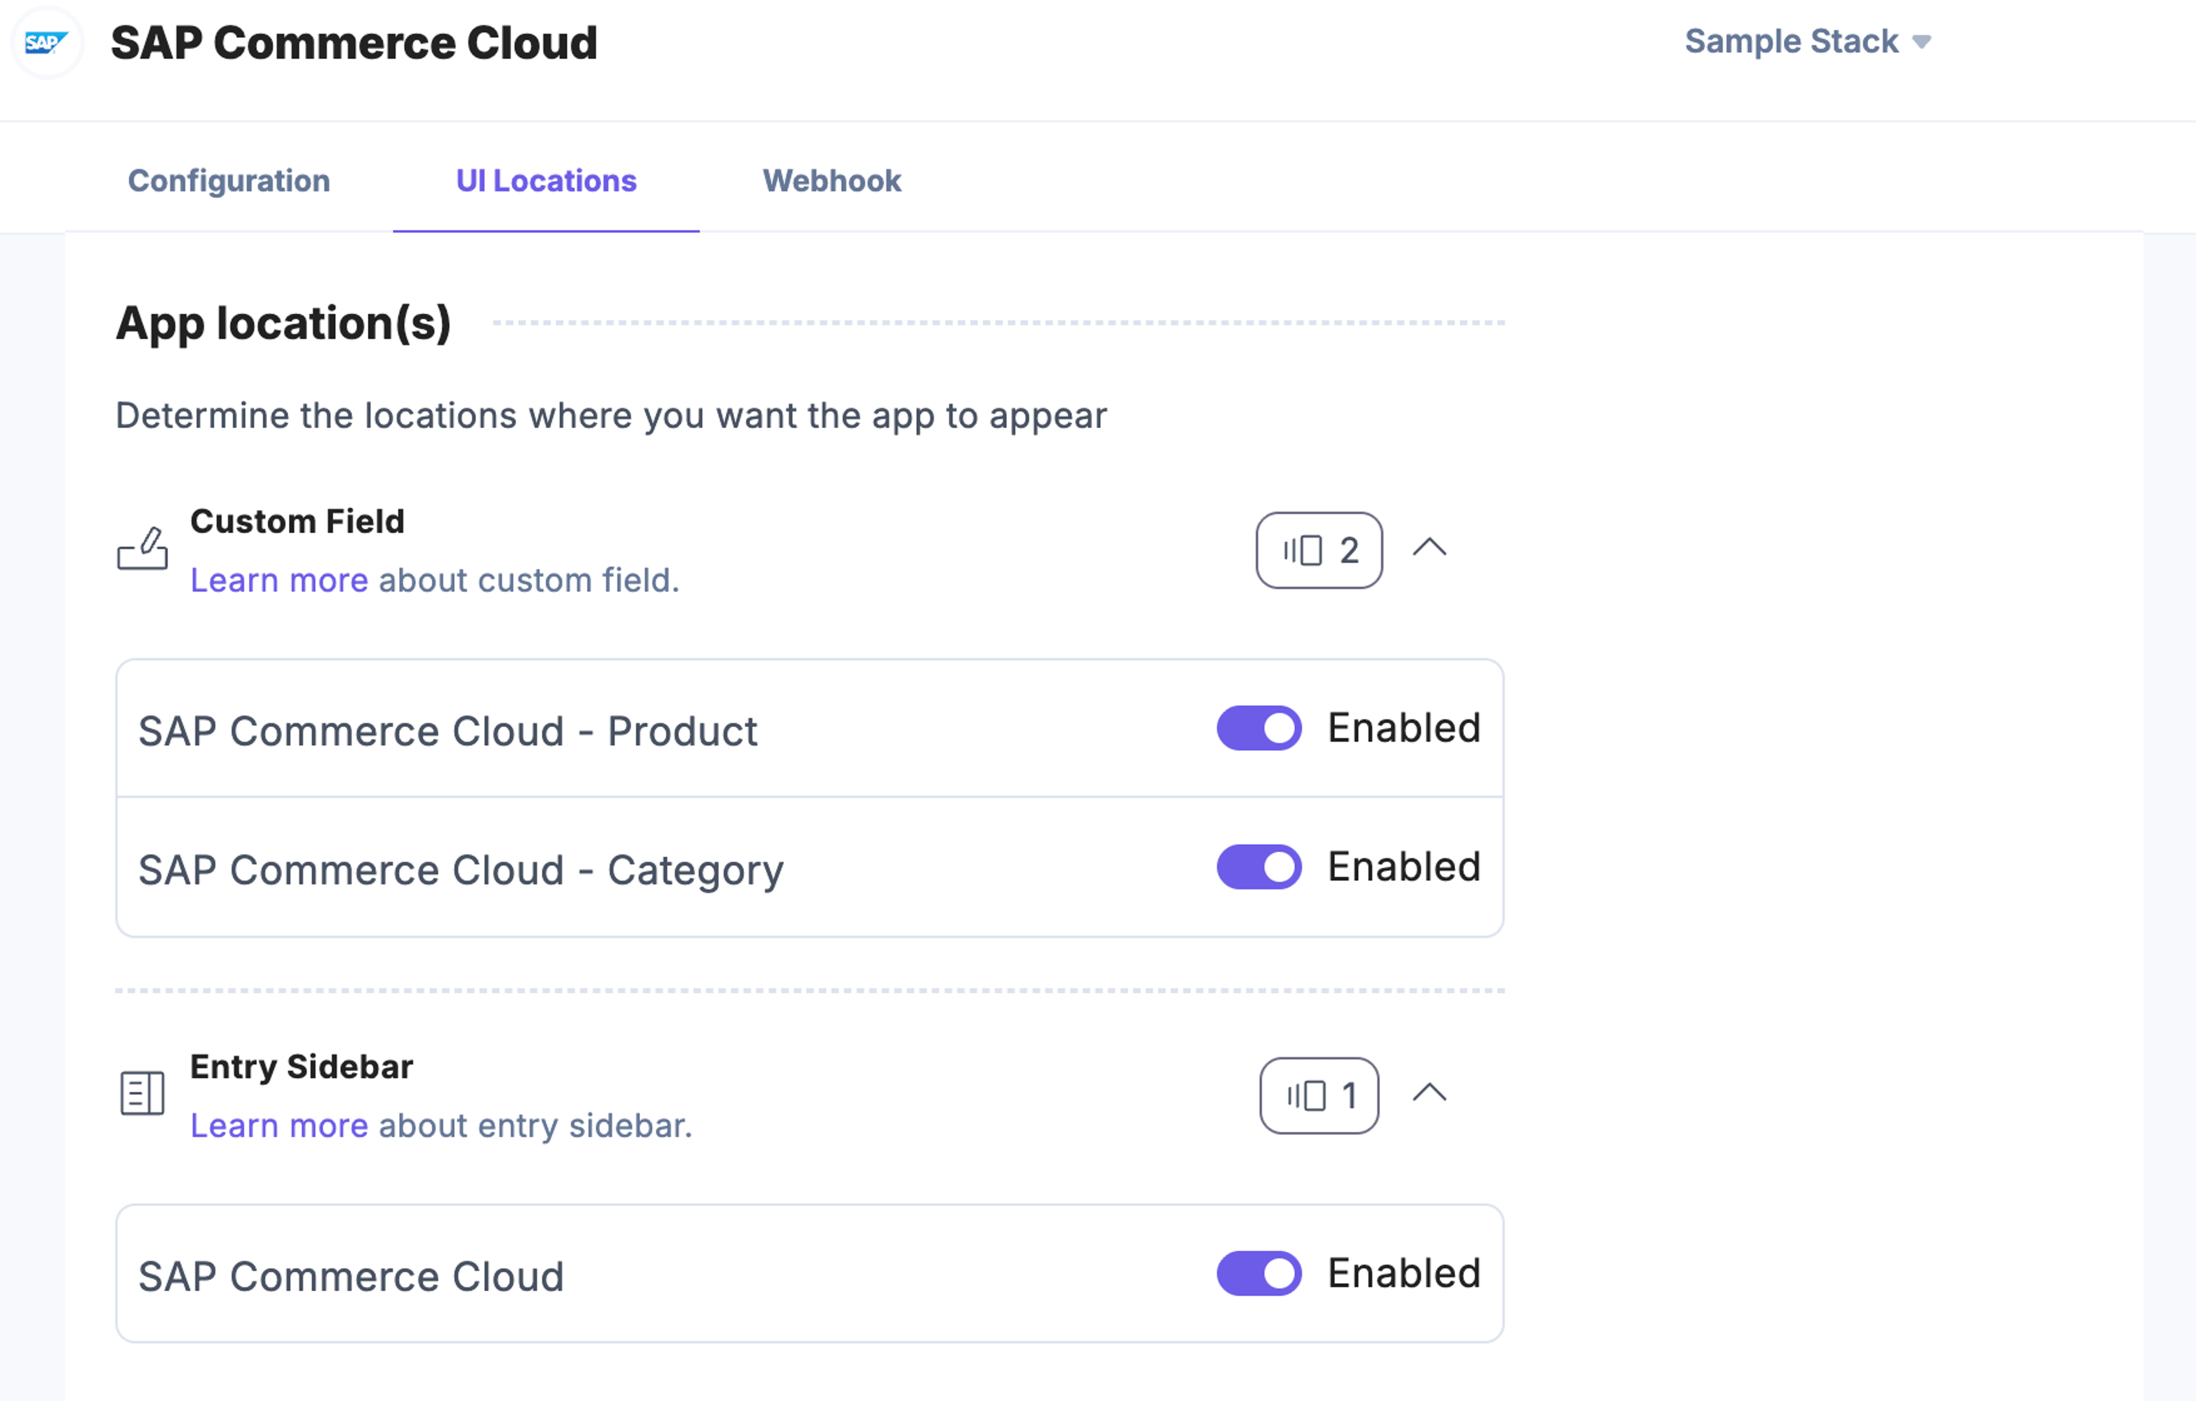
Task: Click the Enabled label in Entry Sidebar row
Action: (x=1403, y=1274)
